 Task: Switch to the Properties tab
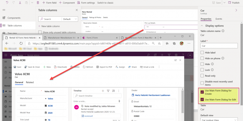coord(206,19)
